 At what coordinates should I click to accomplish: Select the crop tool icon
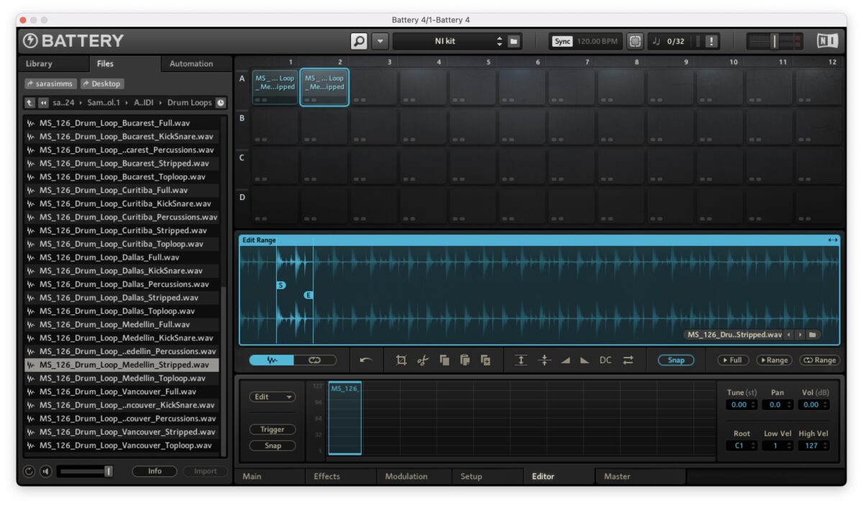click(401, 360)
